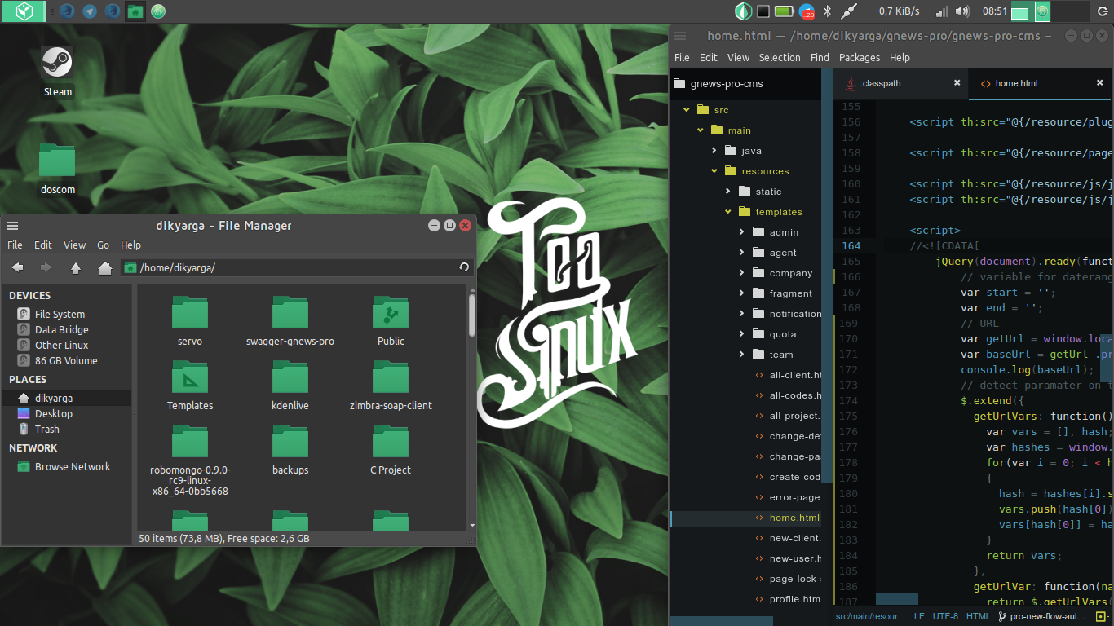Collapse the templates folder in tree

point(727,212)
